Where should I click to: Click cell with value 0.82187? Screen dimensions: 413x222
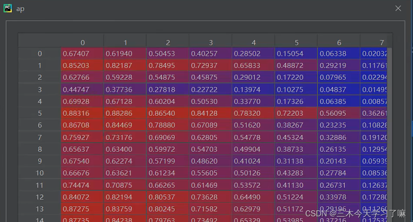(x=125, y=65)
